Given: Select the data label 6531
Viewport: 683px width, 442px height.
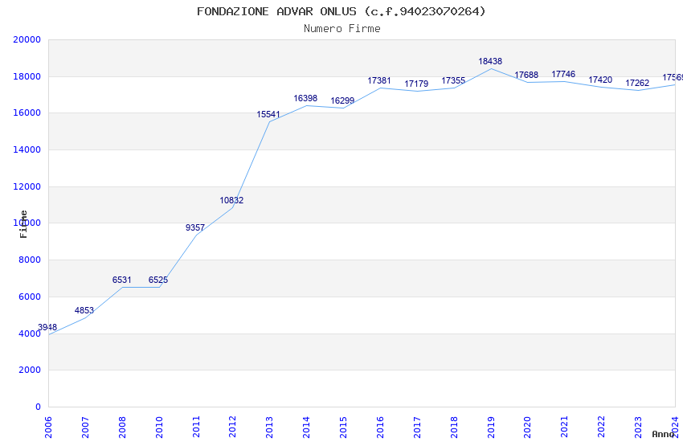Looking at the screenshot, I should [x=121, y=280].
